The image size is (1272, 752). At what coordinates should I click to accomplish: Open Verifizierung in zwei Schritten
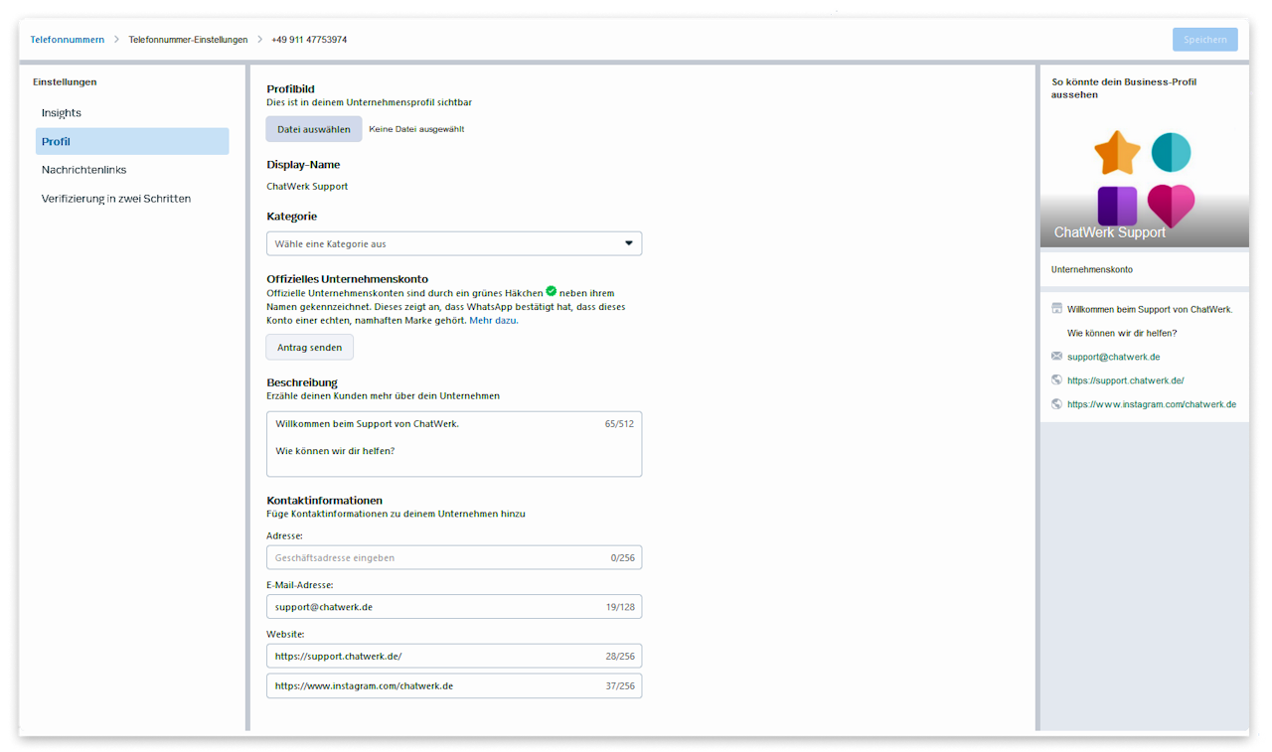coord(132,199)
